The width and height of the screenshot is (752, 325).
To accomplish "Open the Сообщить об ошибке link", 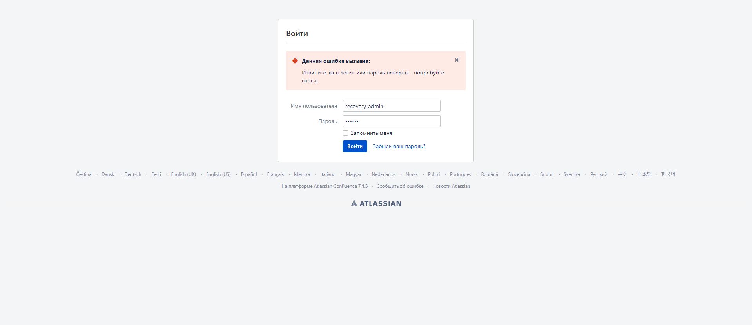I will point(400,186).
